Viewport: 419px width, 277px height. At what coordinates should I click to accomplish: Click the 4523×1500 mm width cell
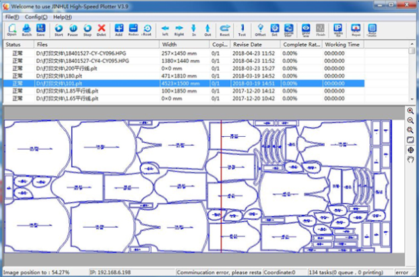pos(181,84)
